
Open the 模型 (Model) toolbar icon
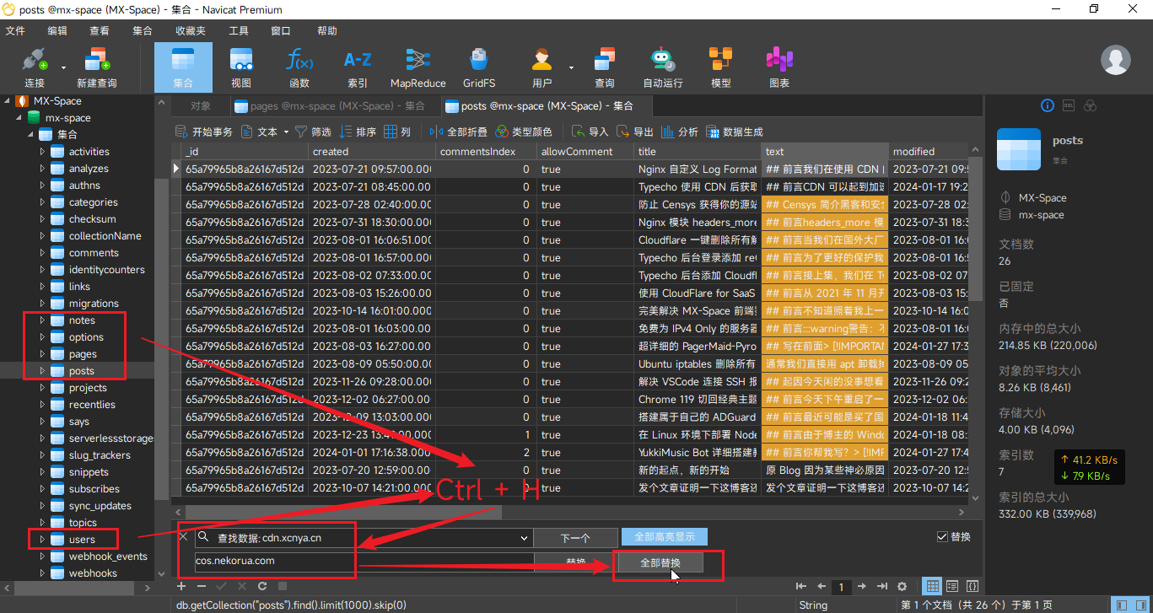(721, 67)
